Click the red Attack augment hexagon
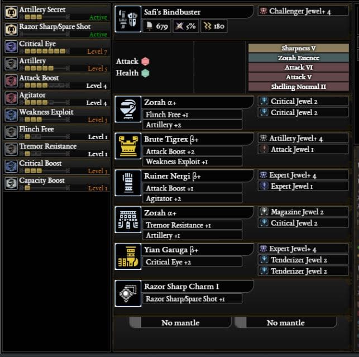 point(145,61)
